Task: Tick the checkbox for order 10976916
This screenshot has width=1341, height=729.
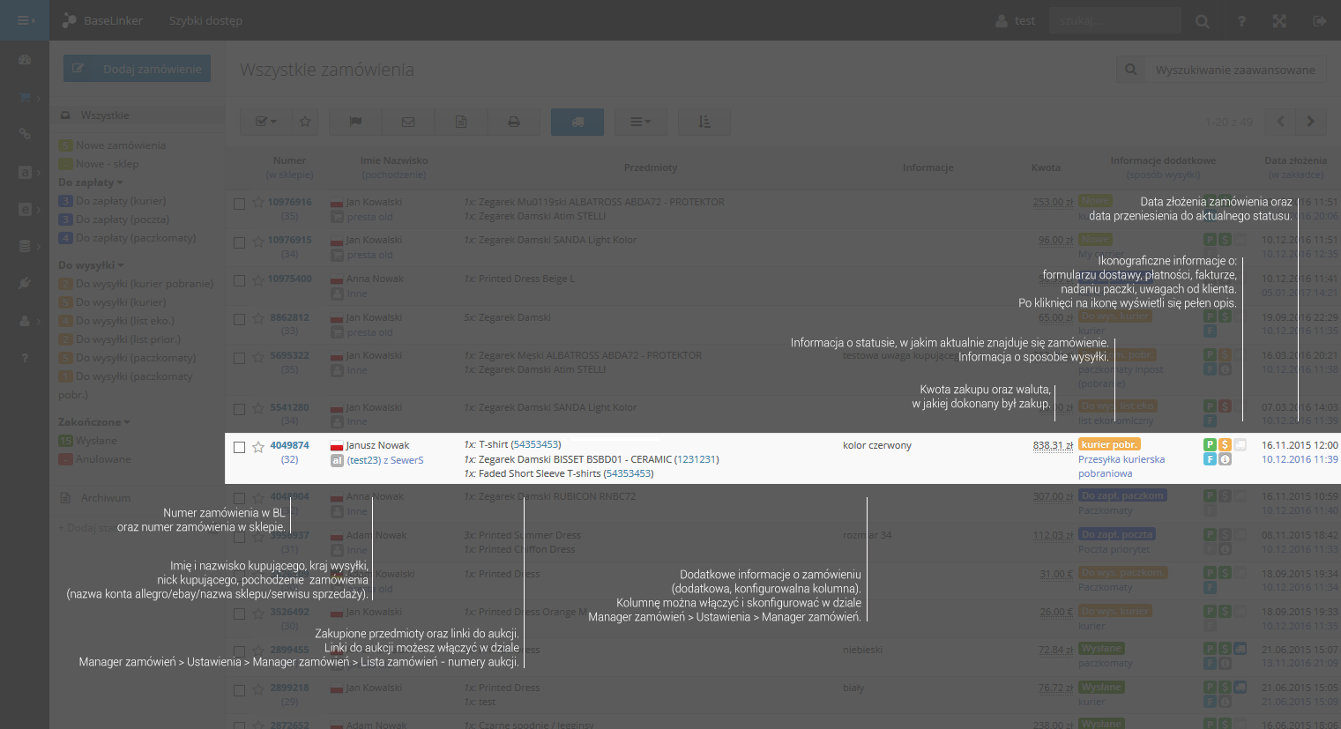Action: [x=239, y=204]
